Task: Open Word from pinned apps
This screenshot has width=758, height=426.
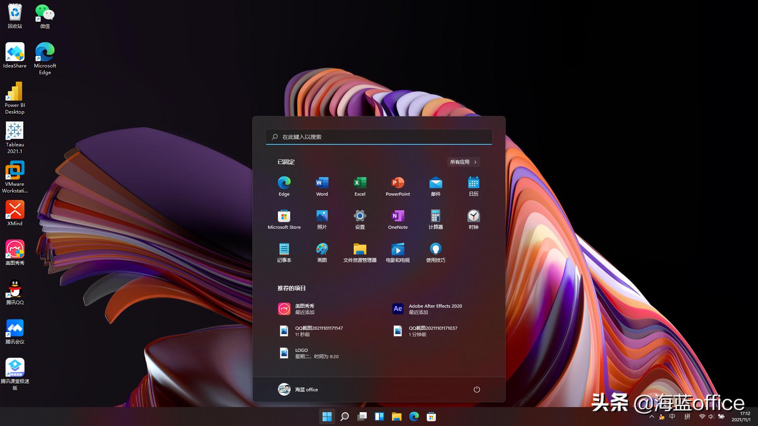Action: tap(322, 185)
